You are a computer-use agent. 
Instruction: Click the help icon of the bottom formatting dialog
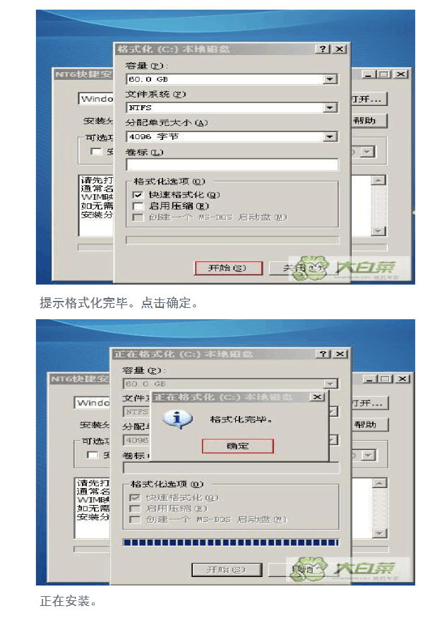point(323,354)
